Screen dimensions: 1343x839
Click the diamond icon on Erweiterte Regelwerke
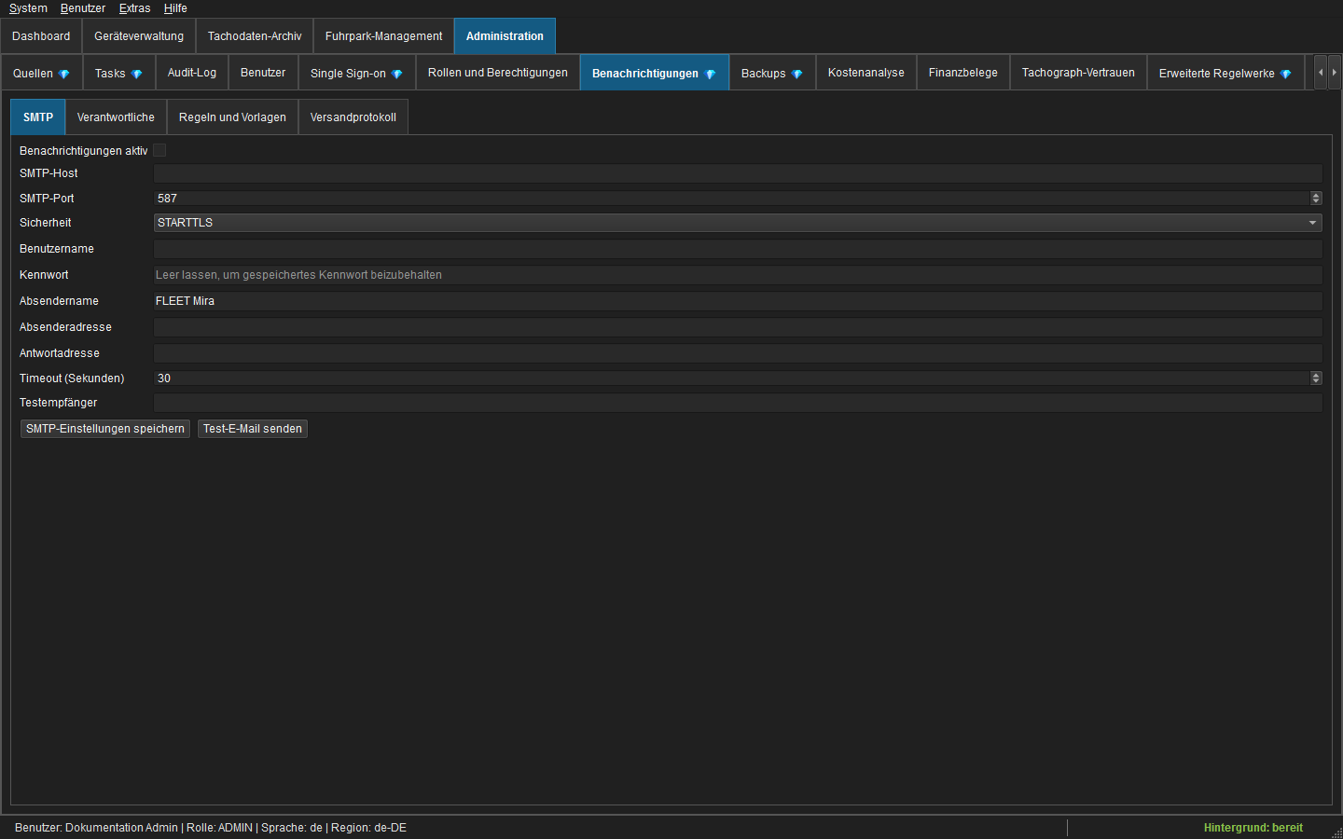coord(1286,74)
